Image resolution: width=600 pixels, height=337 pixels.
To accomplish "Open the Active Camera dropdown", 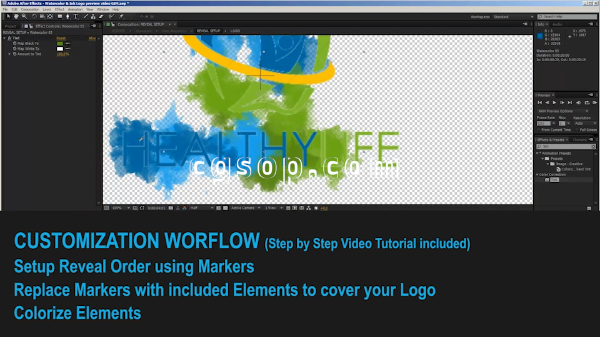I will pyautogui.click(x=246, y=208).
